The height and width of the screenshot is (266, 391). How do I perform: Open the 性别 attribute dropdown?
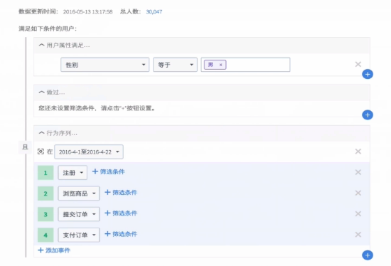(x=105, y=65)
